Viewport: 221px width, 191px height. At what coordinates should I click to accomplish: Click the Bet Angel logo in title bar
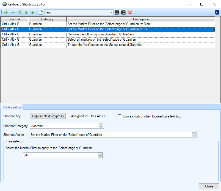pyautogui.click(x=4, y=4)
